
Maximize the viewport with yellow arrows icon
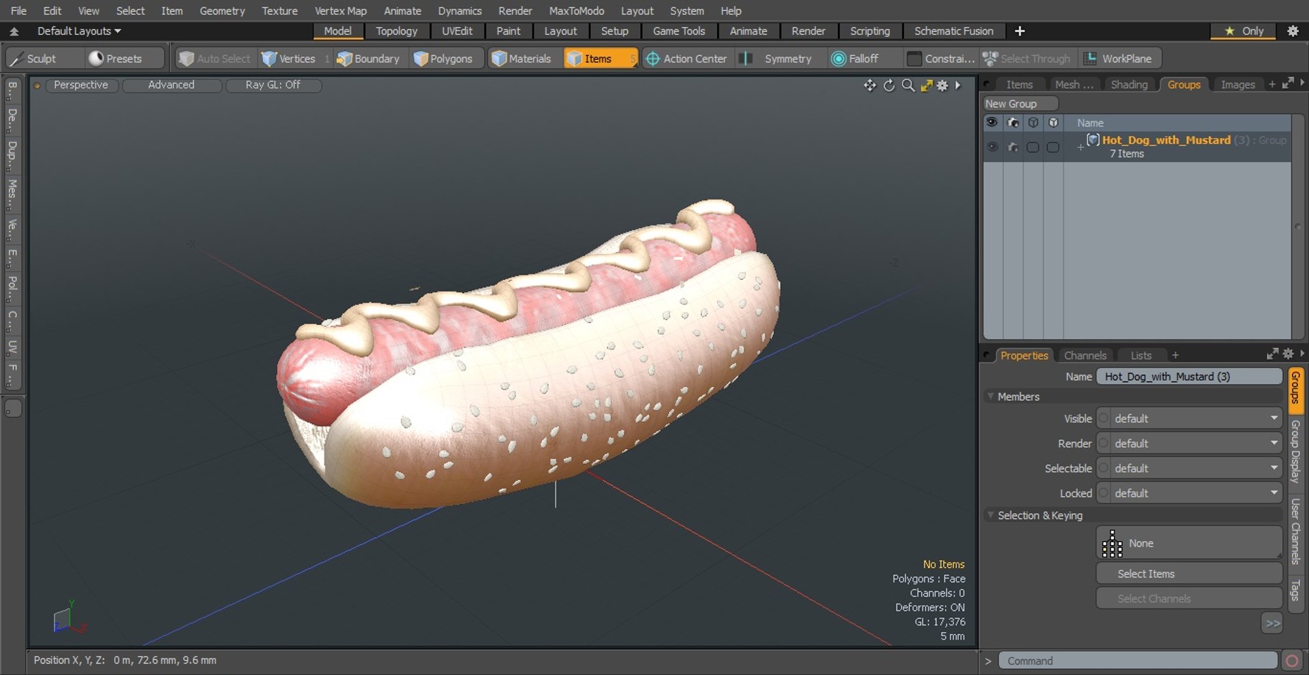[927, 85]
